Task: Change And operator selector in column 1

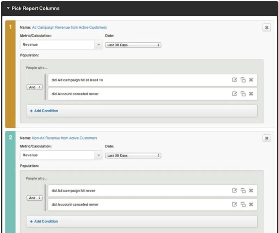Action: (x=35, y=87)
